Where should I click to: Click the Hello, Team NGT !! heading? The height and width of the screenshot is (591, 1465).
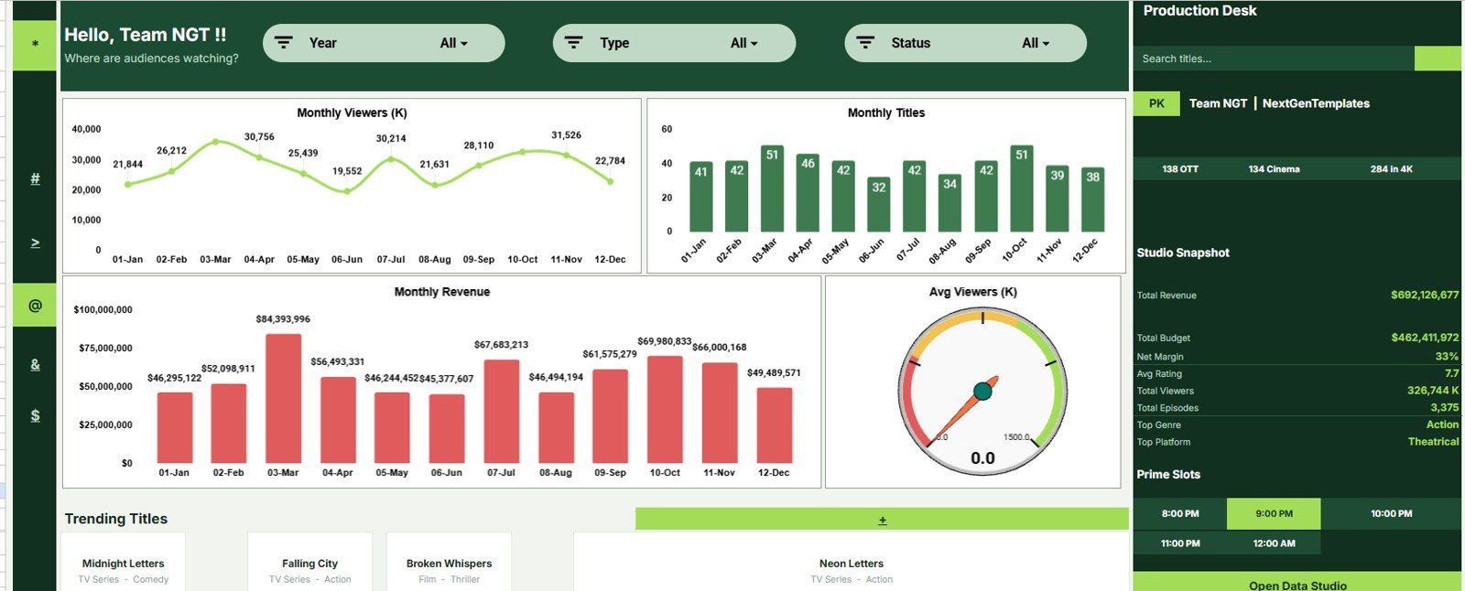(x=145, y=35)
